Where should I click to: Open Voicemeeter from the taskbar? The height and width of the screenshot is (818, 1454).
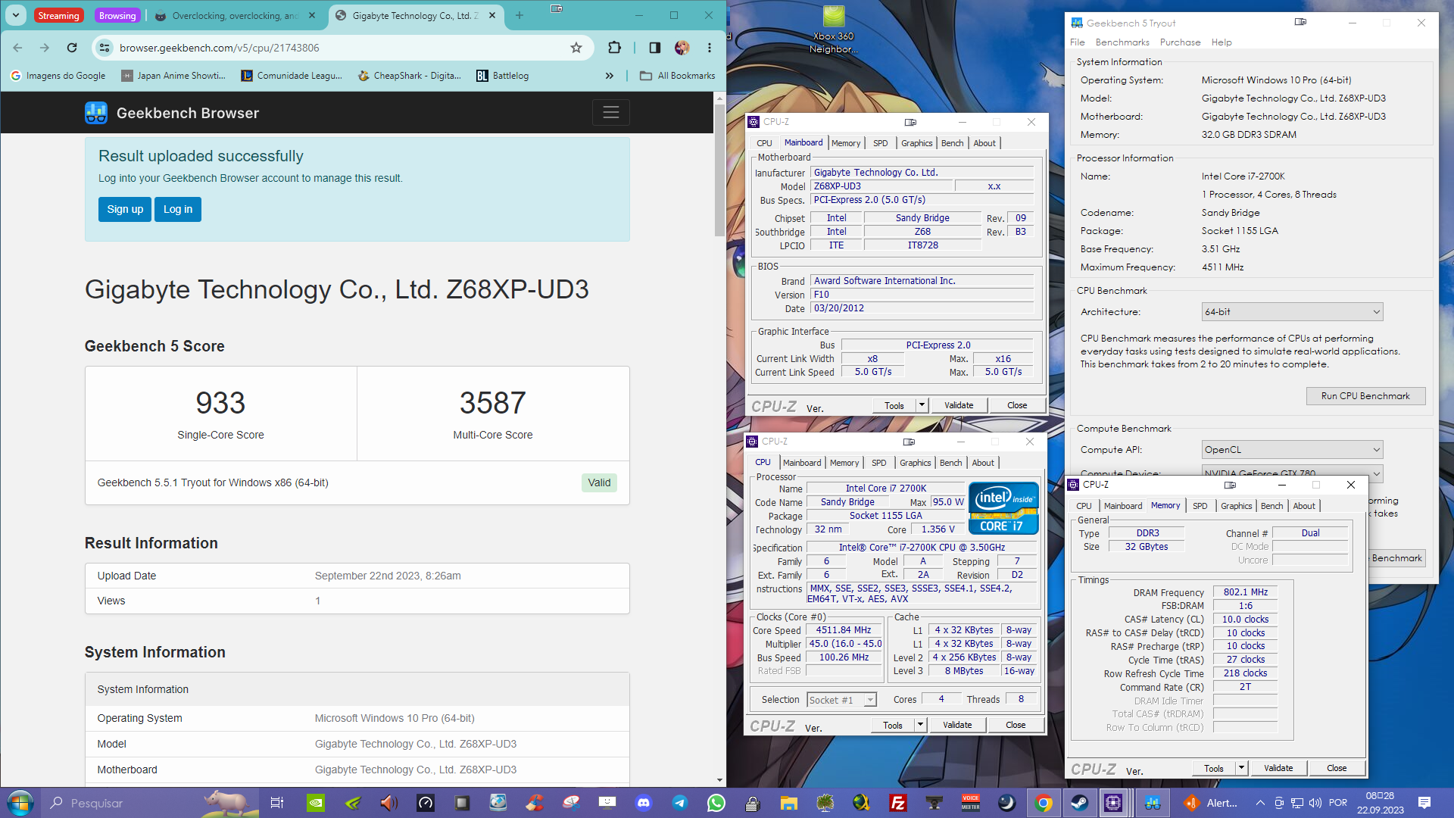coord(971,803)
